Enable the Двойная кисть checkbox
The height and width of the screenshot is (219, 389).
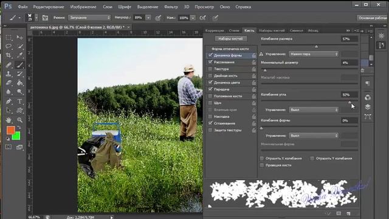[210, 75]
